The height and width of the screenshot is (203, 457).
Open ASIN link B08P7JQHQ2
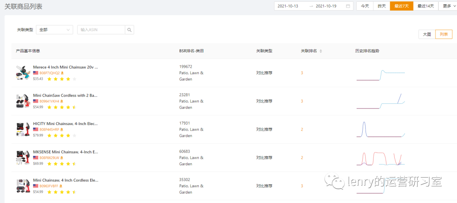pyautogui.click(x=50, y=73)
